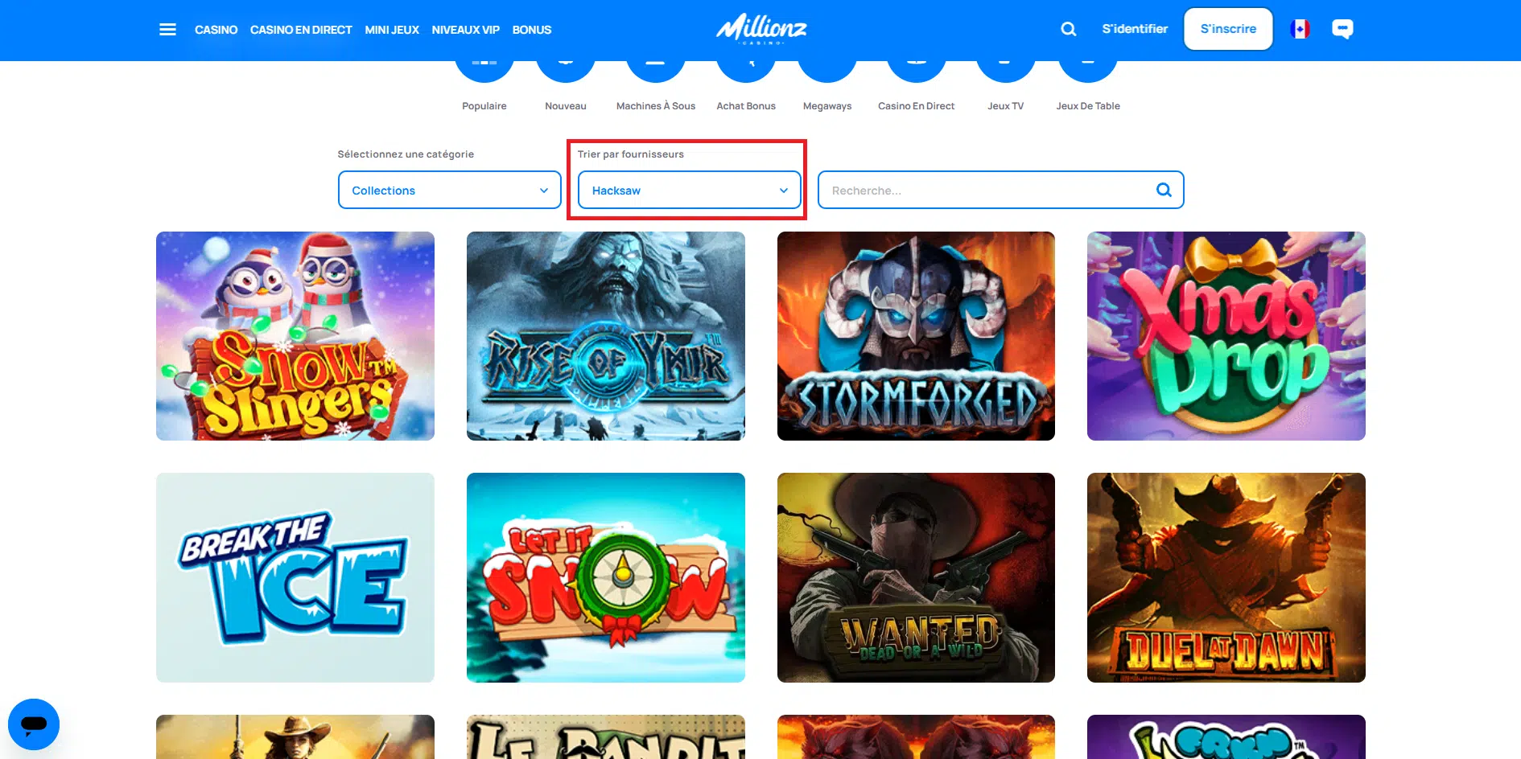Viewport: 1521px width, 759px height.
Task: Open the BONUS menu item
Action: click(x=532, y=30)
